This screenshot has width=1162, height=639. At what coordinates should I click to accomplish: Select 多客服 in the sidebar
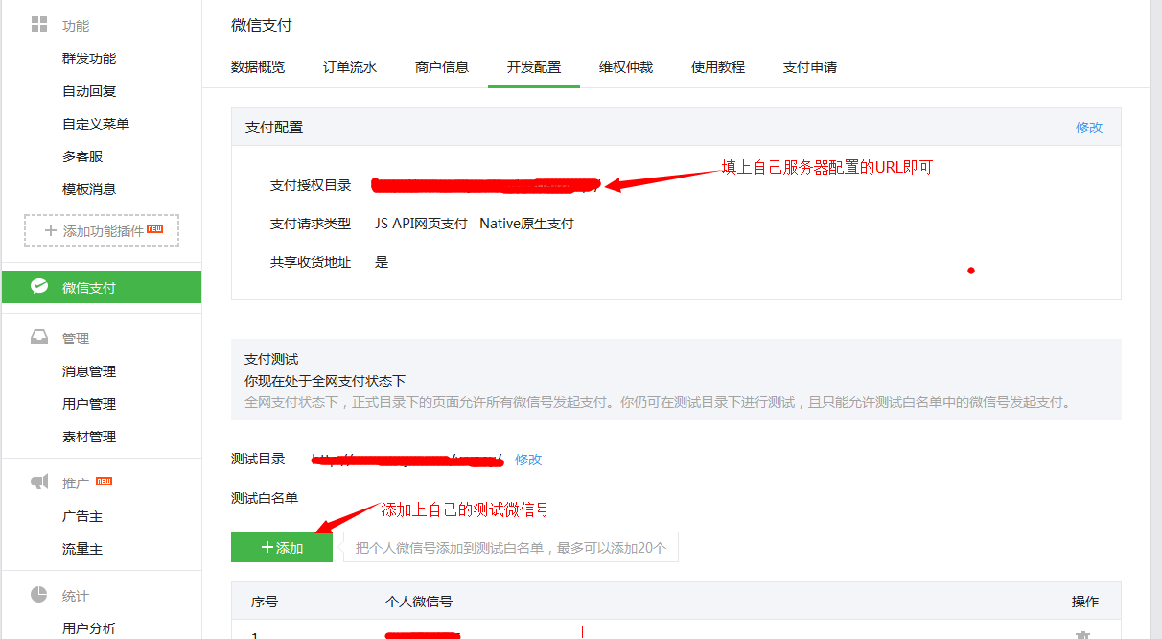(x=82, y=156)
